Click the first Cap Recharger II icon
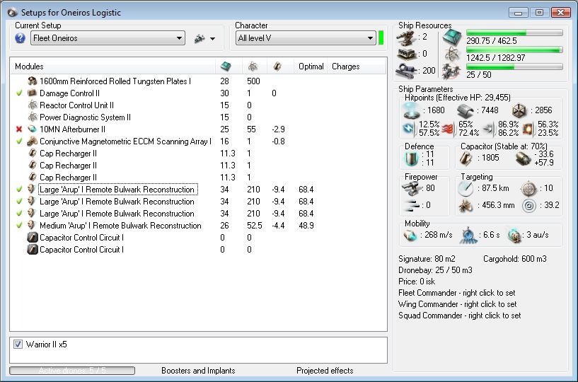This screenshot has height=382, width=578. [33, 154]
